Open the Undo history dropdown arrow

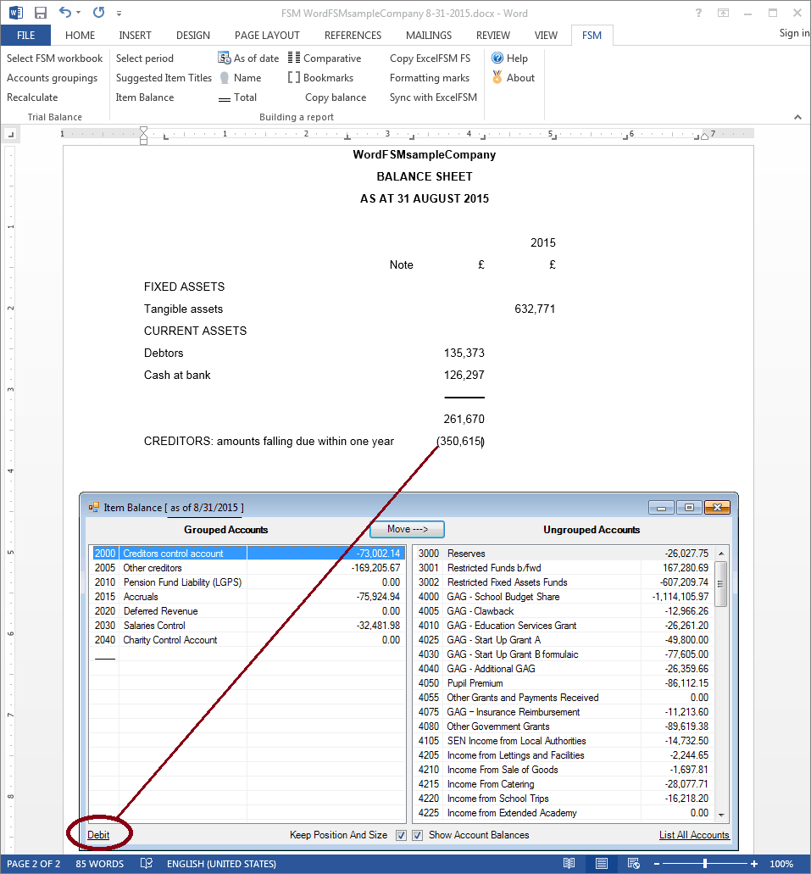[x=79, y=13]
